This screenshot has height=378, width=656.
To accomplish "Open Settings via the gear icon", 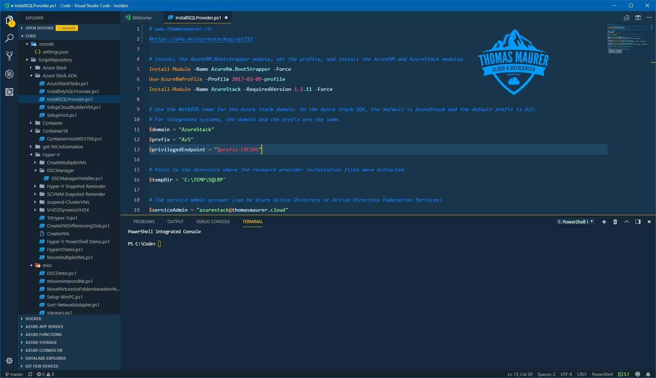I will [9, 361].
